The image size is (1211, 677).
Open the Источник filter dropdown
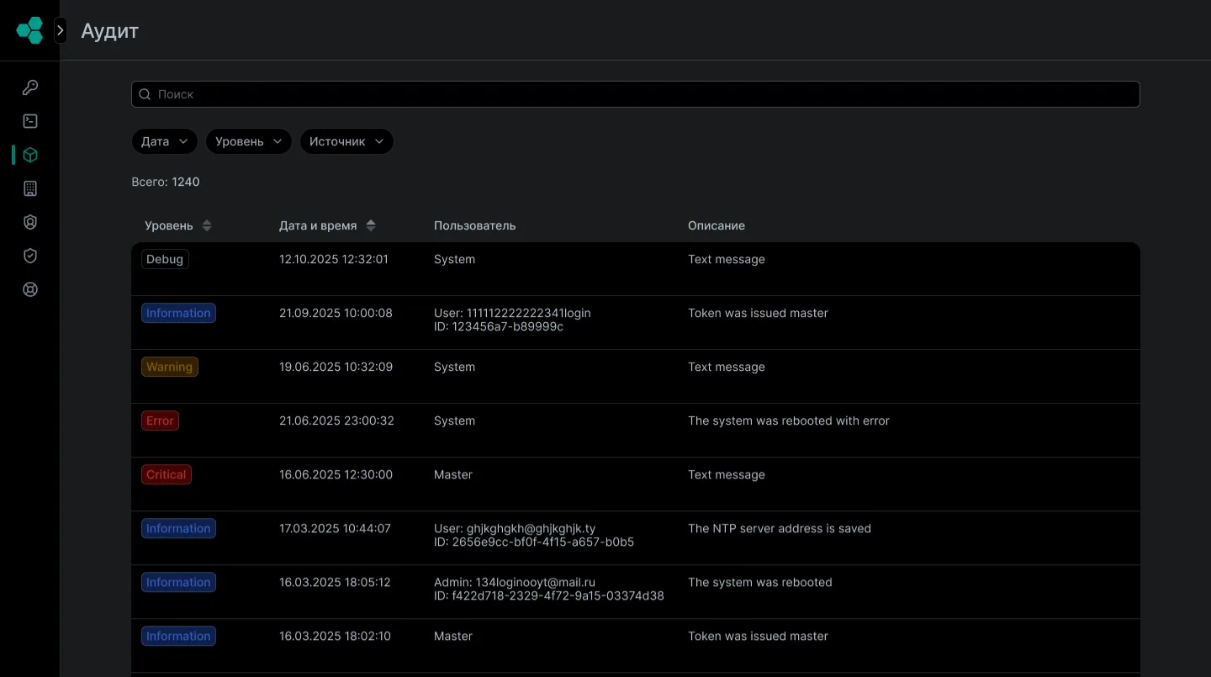[x=346, y=141]
